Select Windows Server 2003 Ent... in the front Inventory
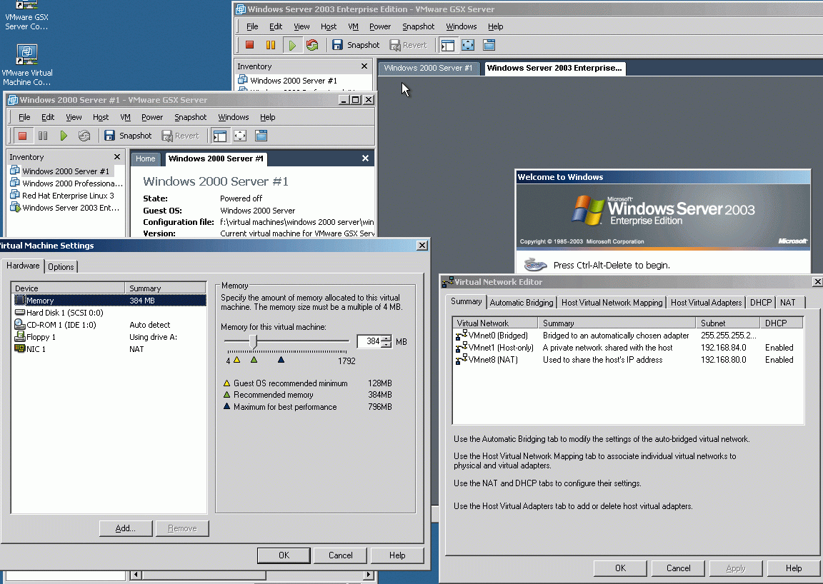The height and width of the screenshot is (584, 823). pyautogui.click(x=65, y=207)
